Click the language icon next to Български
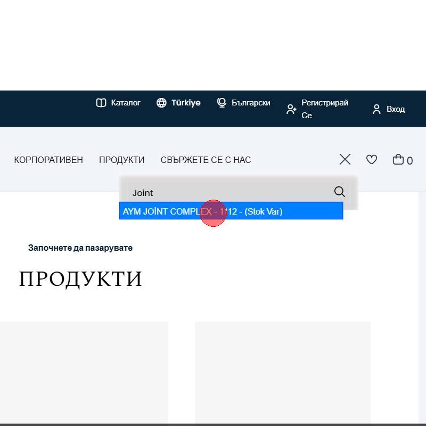This screenshot has width=426, height=426. pyautogui.click(x=222, y=103)
